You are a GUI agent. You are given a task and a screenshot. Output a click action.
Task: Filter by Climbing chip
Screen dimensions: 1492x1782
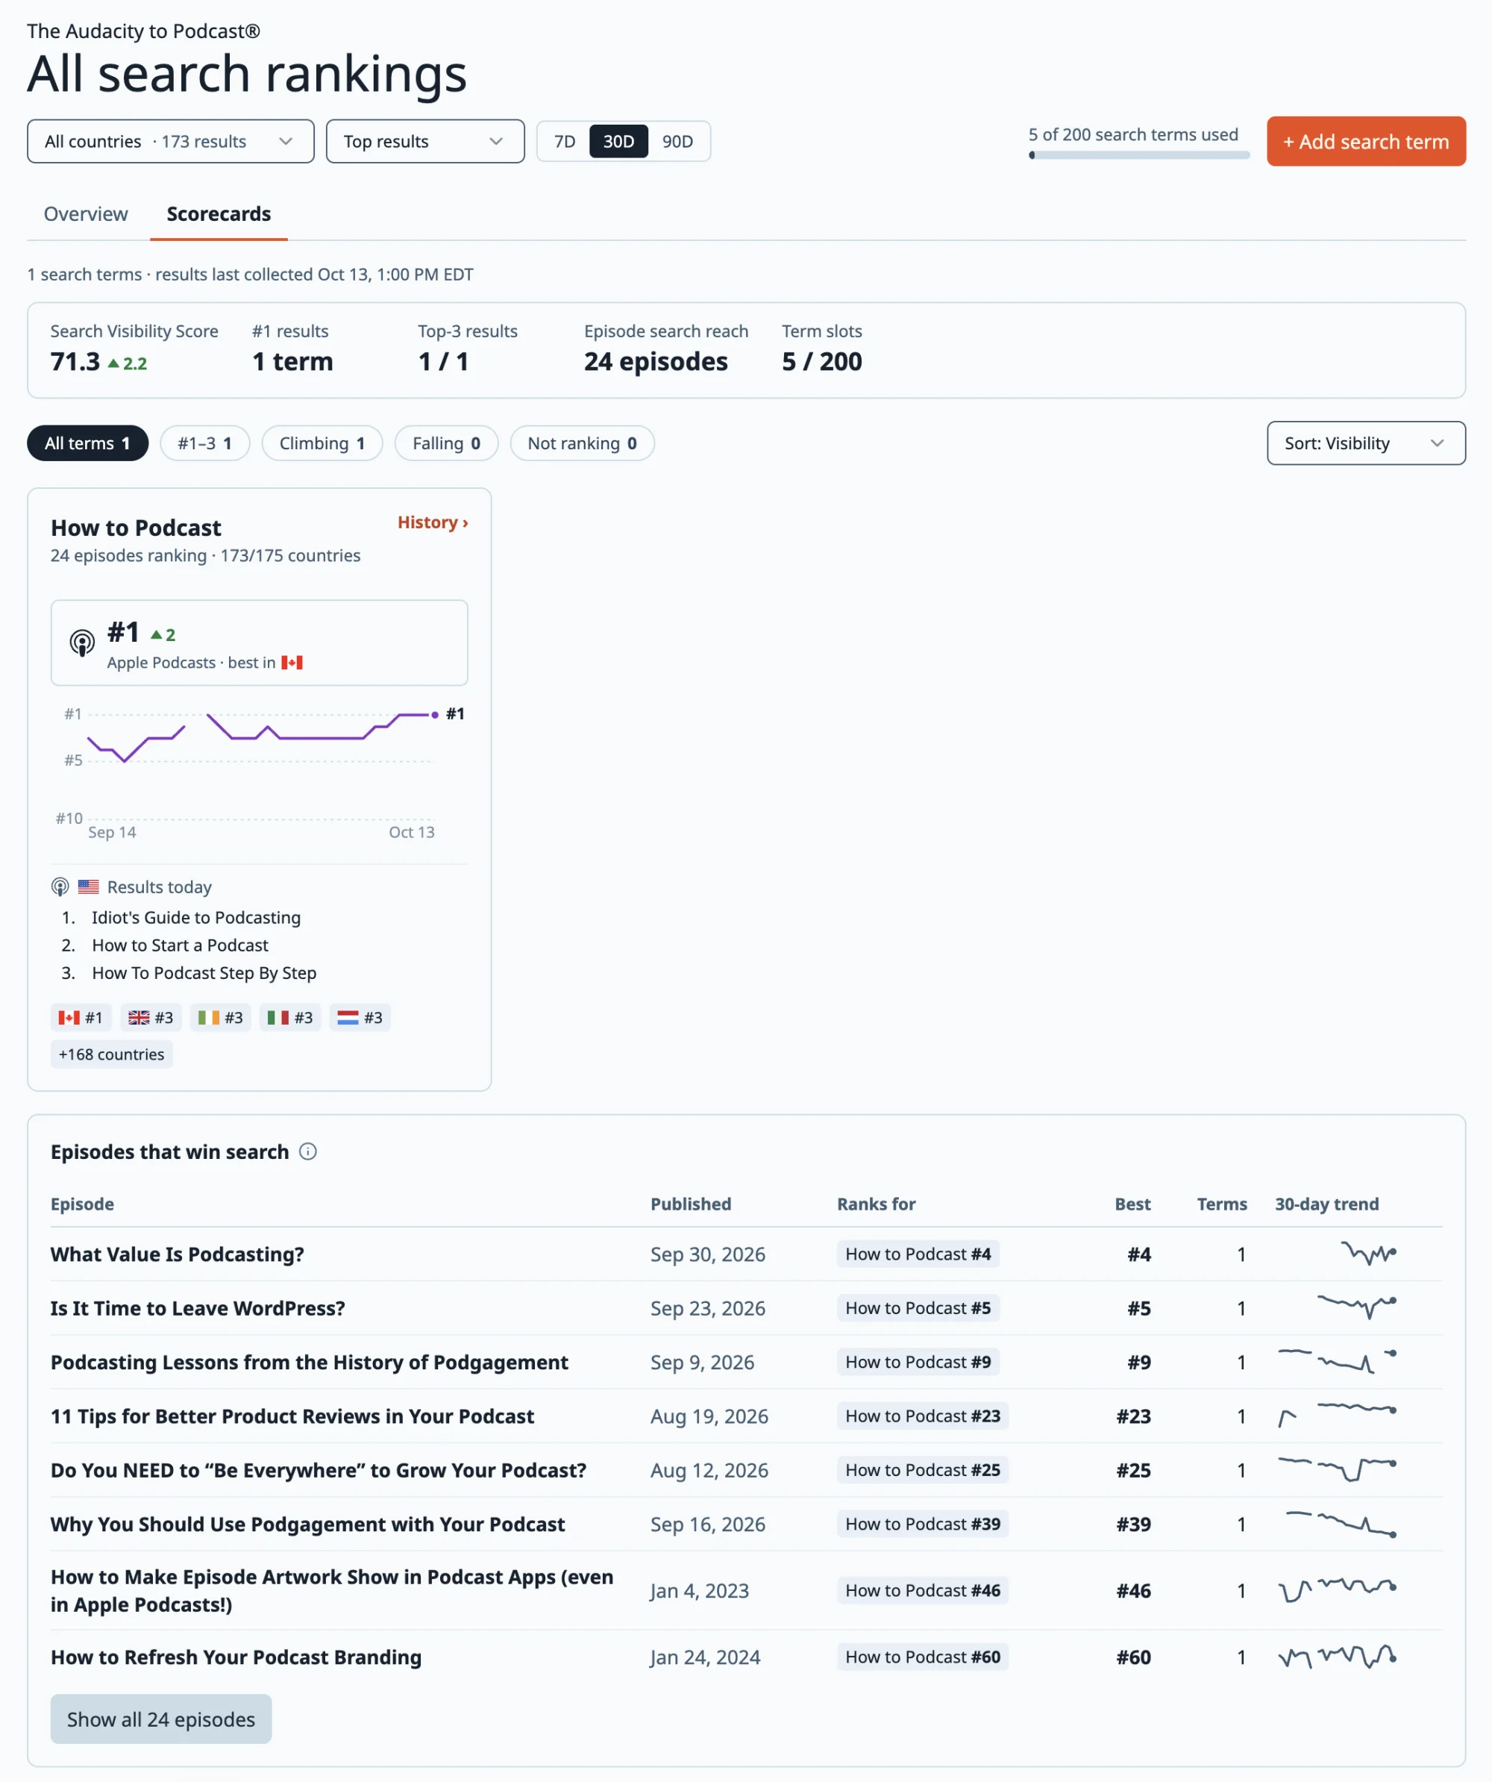click(x=322, y=443)
